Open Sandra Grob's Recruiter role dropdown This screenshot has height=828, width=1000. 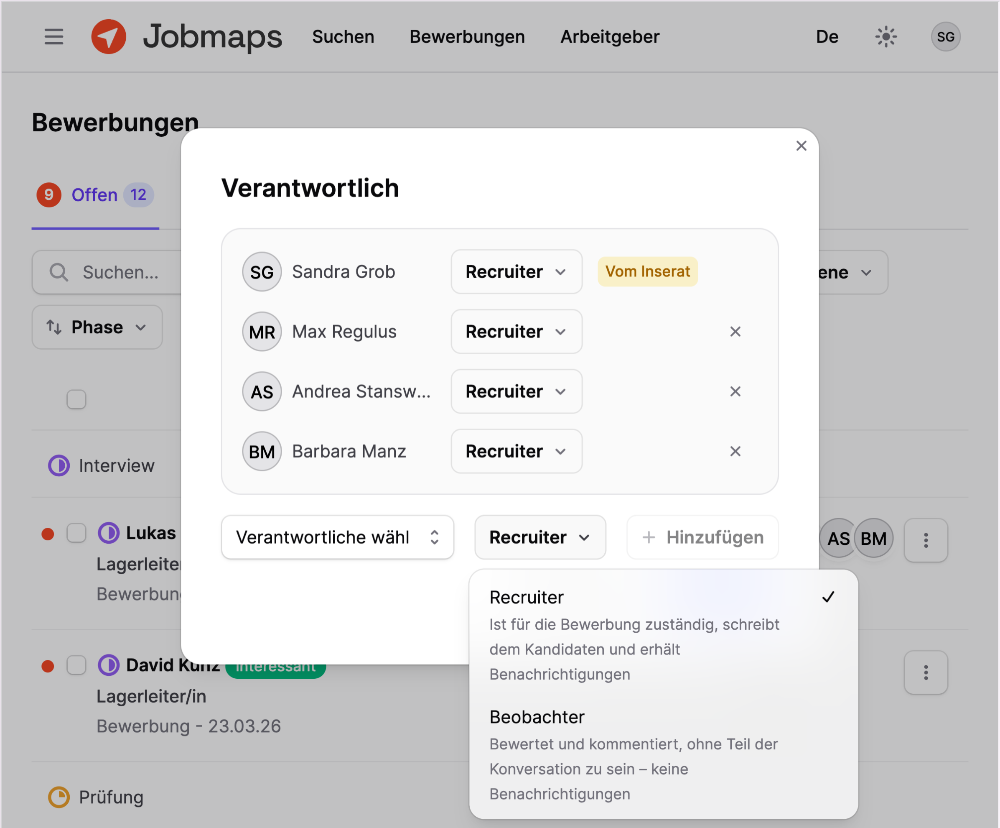(x=516, y=271)
